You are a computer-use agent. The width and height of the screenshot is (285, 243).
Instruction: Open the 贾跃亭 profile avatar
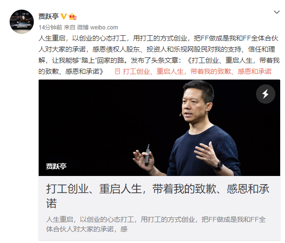coord(22,22)
